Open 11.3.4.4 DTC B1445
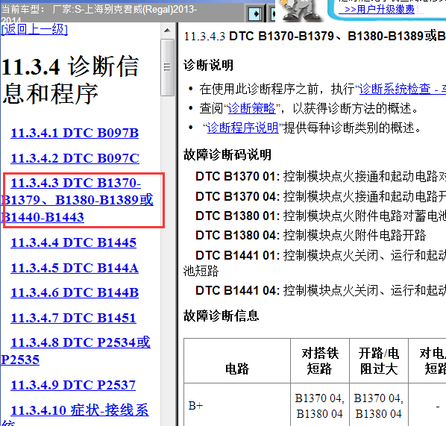Viewport: 446px width, 426px height. click(x=73, y=242)
